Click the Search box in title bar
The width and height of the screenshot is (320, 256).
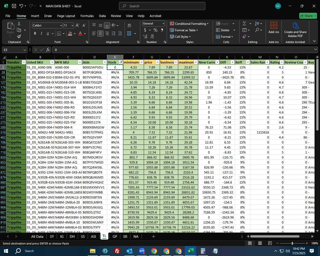pos(162,6)
